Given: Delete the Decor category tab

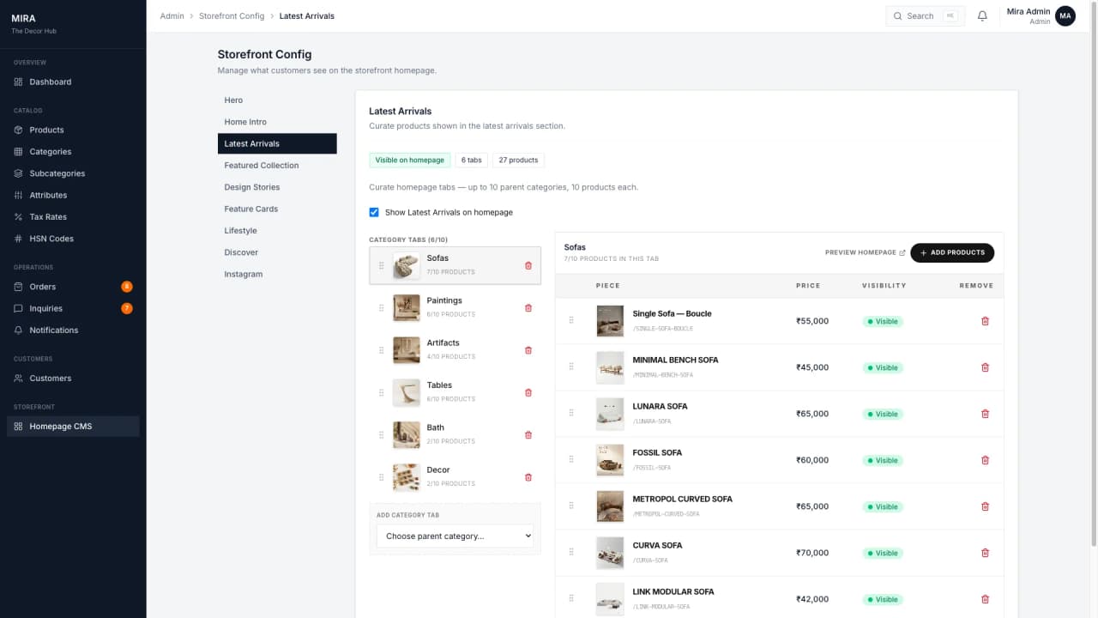Looking at the screenshot, I should [x=528, y=477].
